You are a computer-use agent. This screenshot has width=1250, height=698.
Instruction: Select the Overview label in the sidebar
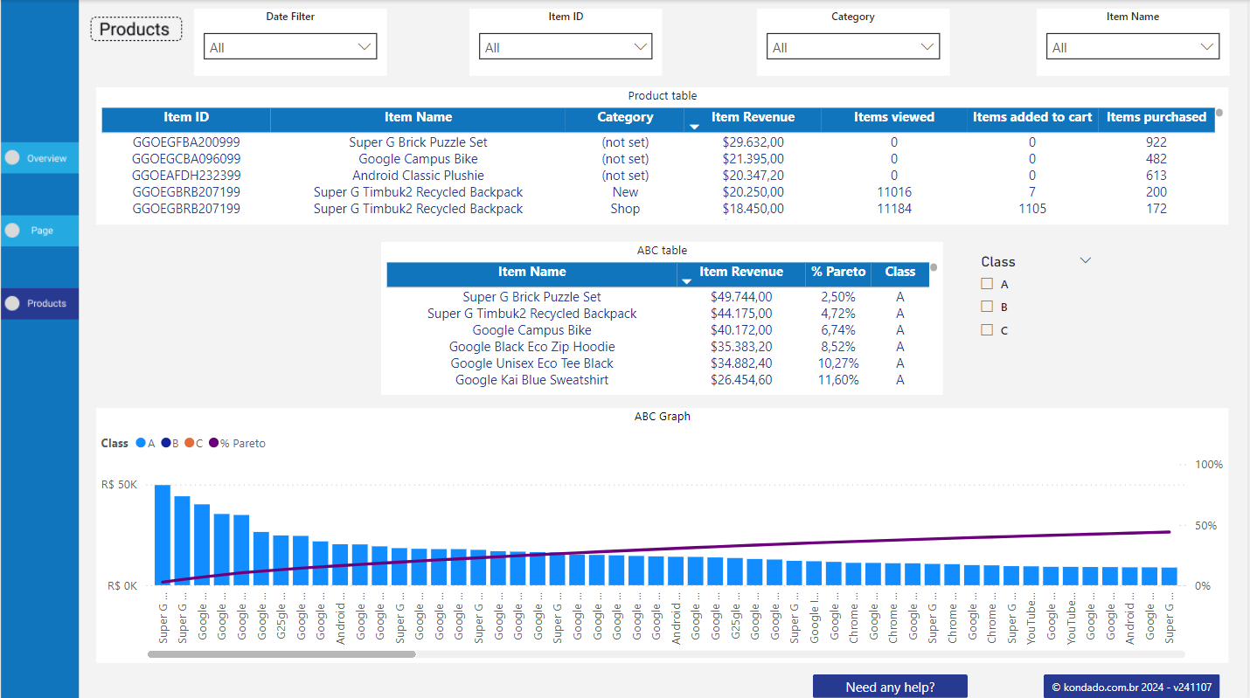click(44, 157)
